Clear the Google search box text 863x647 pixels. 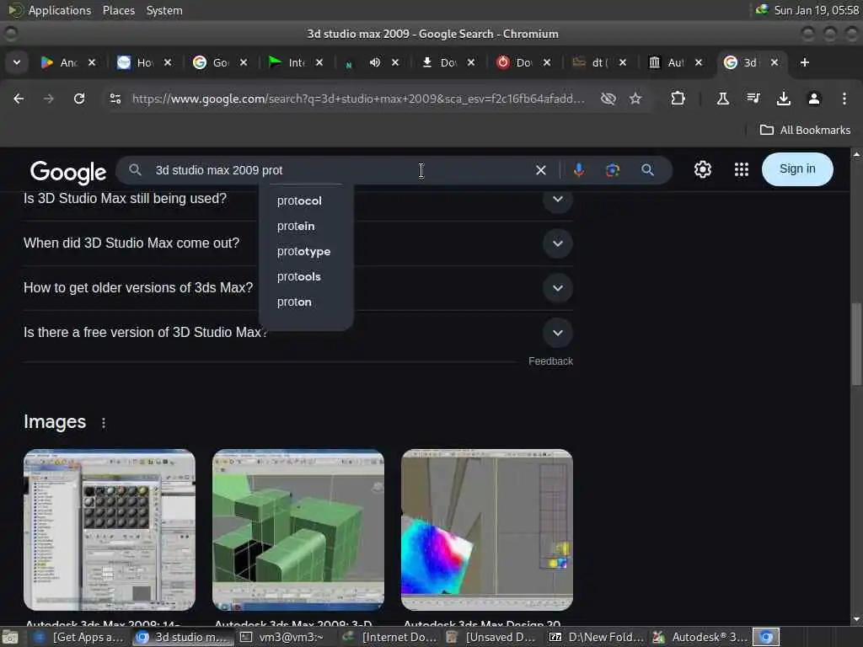click(x=541, y=170)
